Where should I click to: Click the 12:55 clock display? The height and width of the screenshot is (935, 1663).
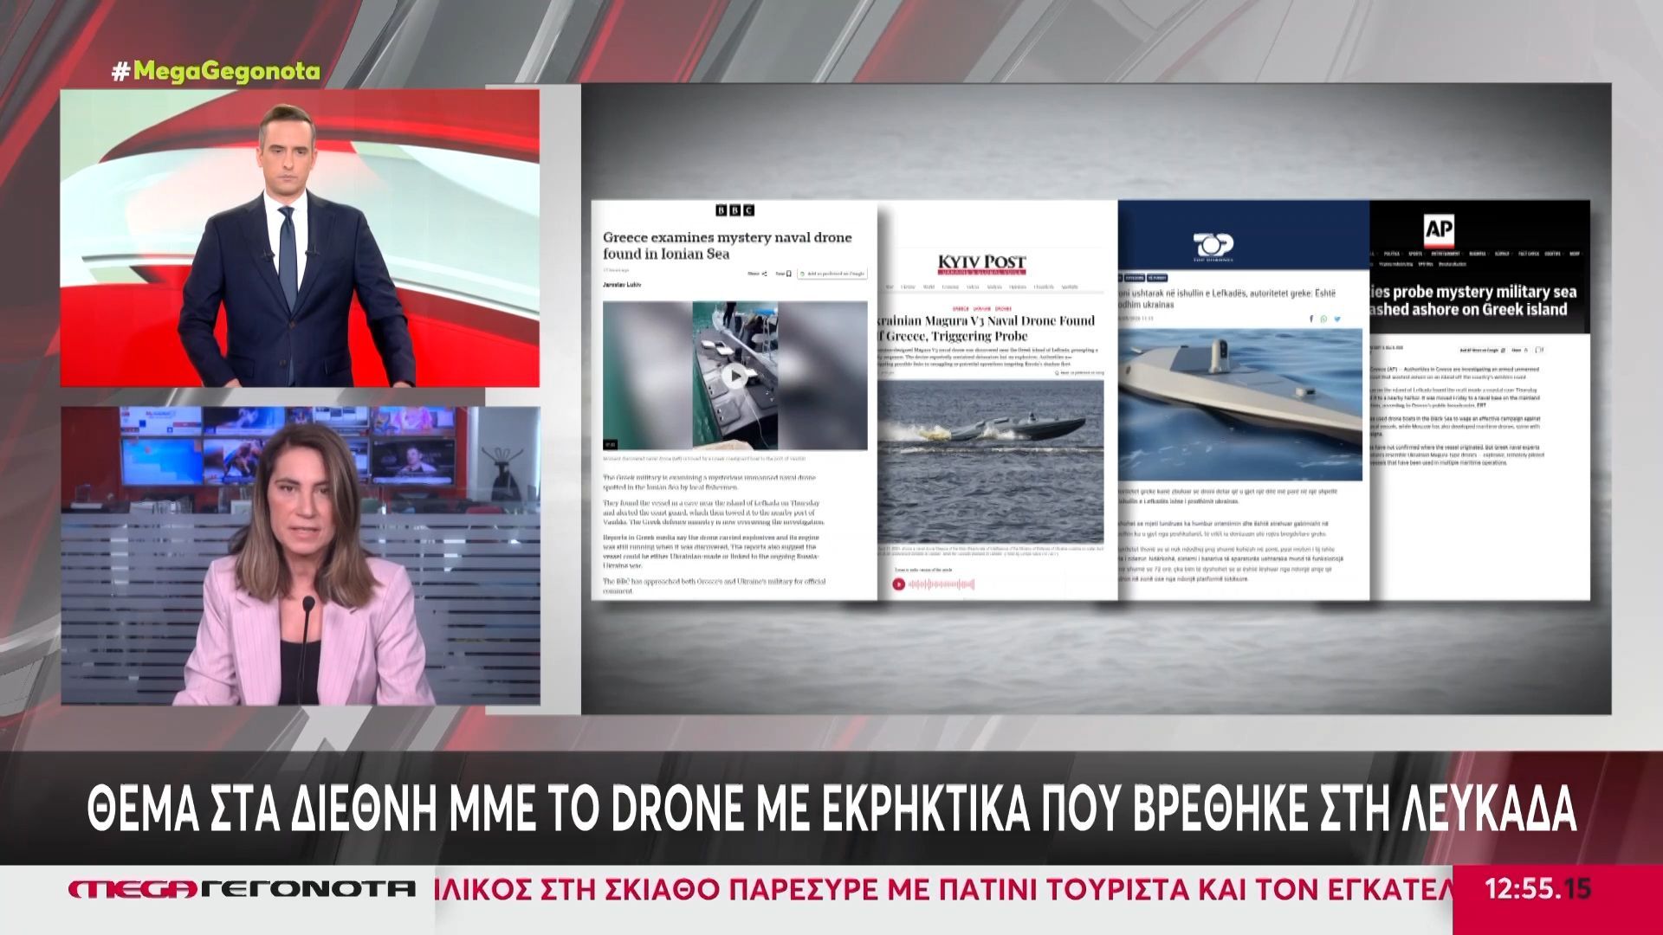click(x=1537, y=889)
